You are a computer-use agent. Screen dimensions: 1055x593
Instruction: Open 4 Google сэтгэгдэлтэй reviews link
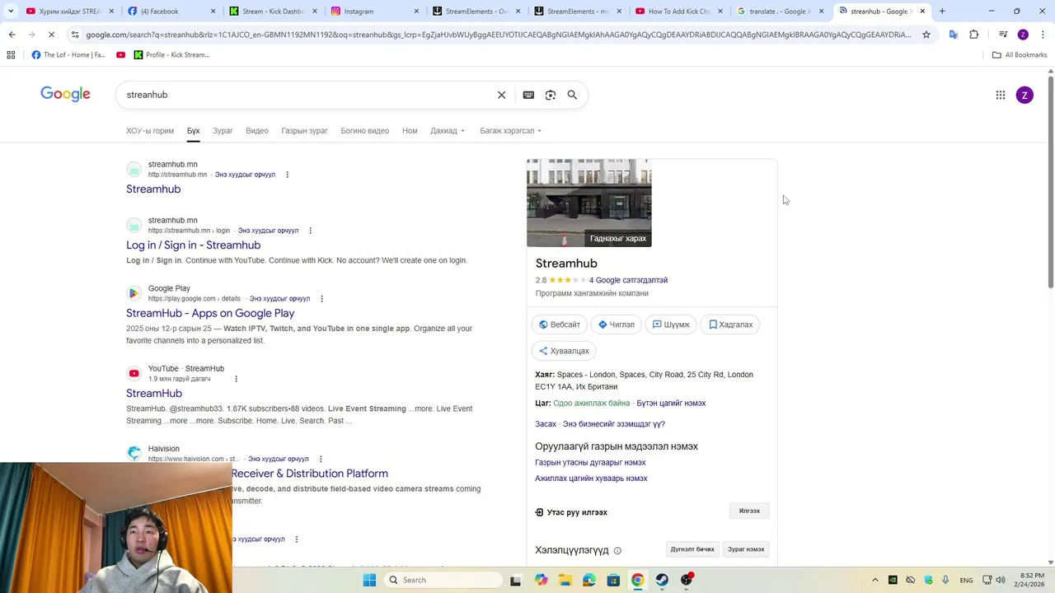tap(628, 280)
